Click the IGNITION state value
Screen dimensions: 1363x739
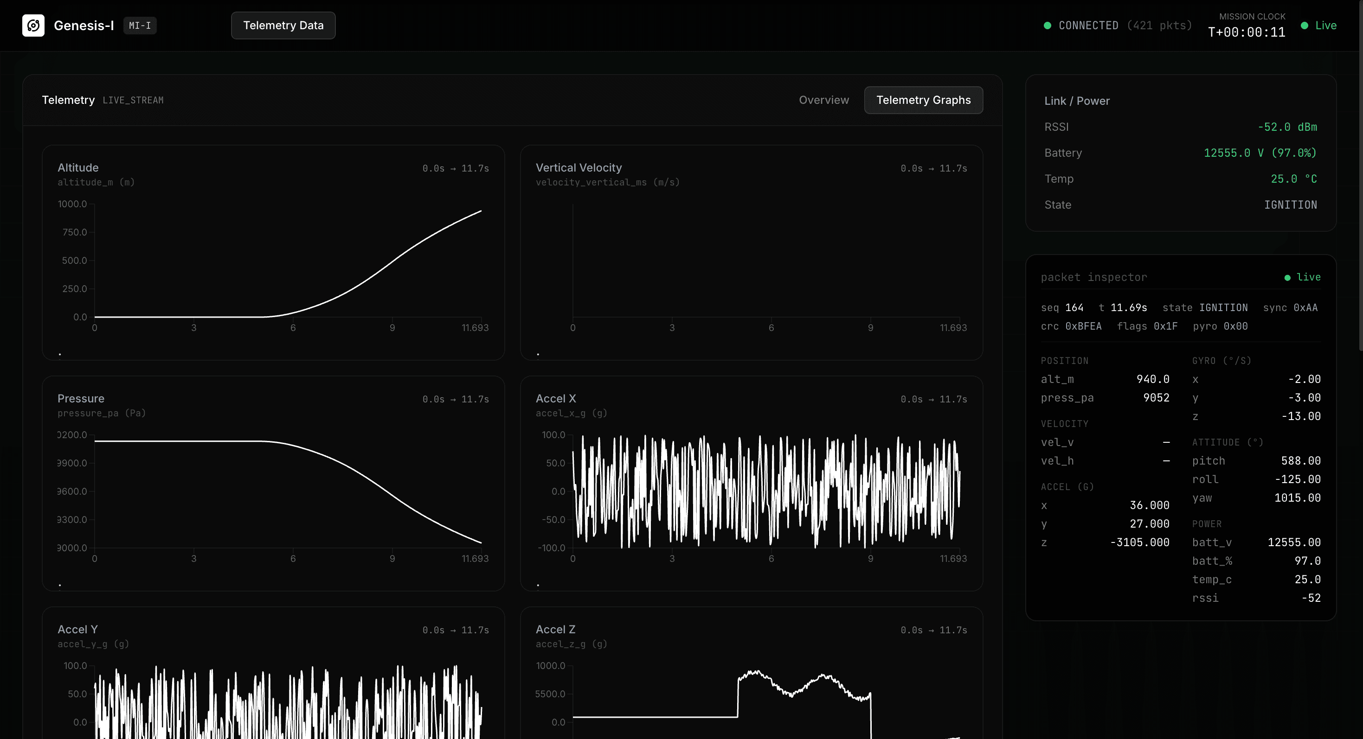pyautogui.click(x=1290, y=204)
